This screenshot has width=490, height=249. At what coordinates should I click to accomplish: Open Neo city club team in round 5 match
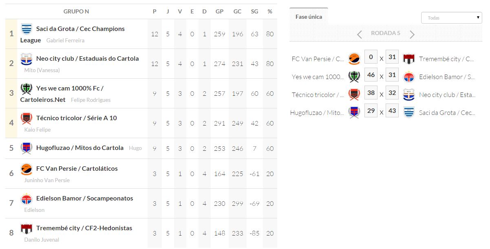[447, 95]
